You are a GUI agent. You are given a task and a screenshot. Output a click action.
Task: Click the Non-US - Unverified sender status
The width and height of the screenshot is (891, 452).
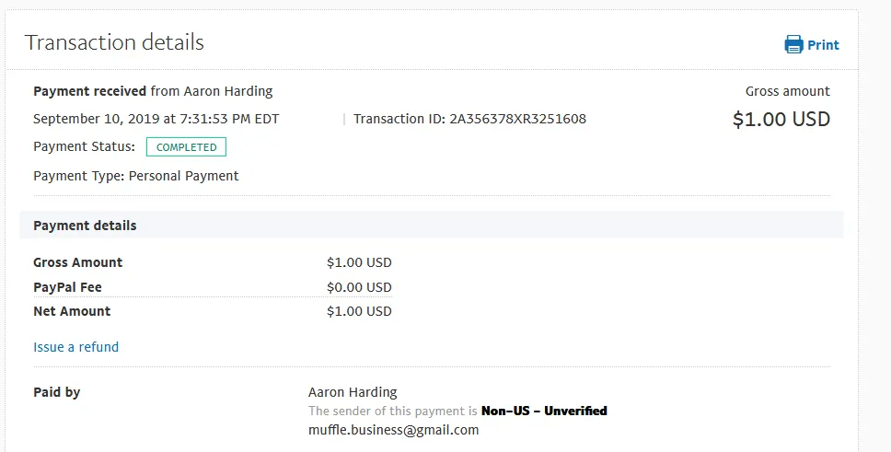click(x=544, y=411)
